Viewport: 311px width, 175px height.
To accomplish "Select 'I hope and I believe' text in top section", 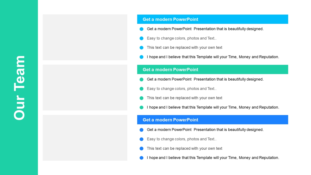I will tap(164, 57).
